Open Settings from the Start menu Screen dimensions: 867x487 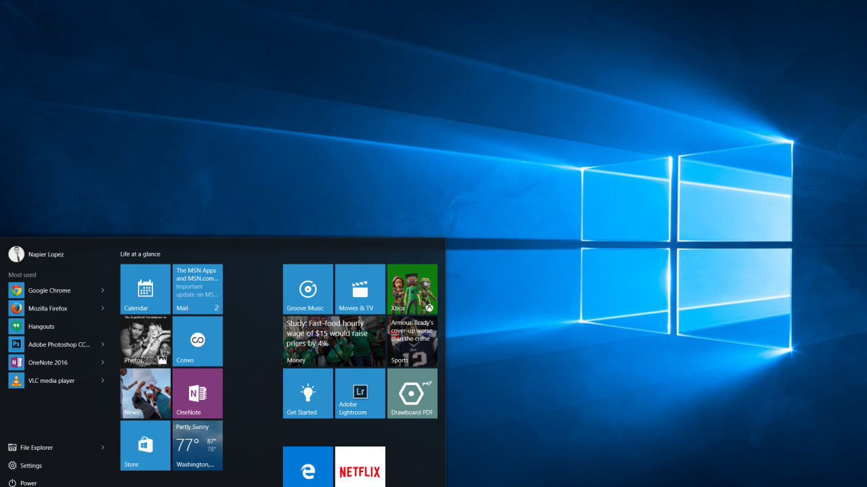coord(30,465)
